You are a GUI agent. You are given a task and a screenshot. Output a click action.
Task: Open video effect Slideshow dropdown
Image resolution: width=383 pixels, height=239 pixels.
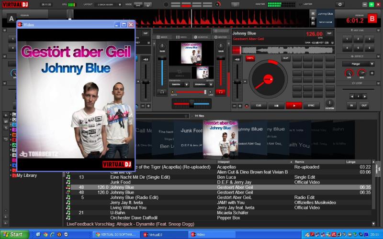(x=203, y=85)
